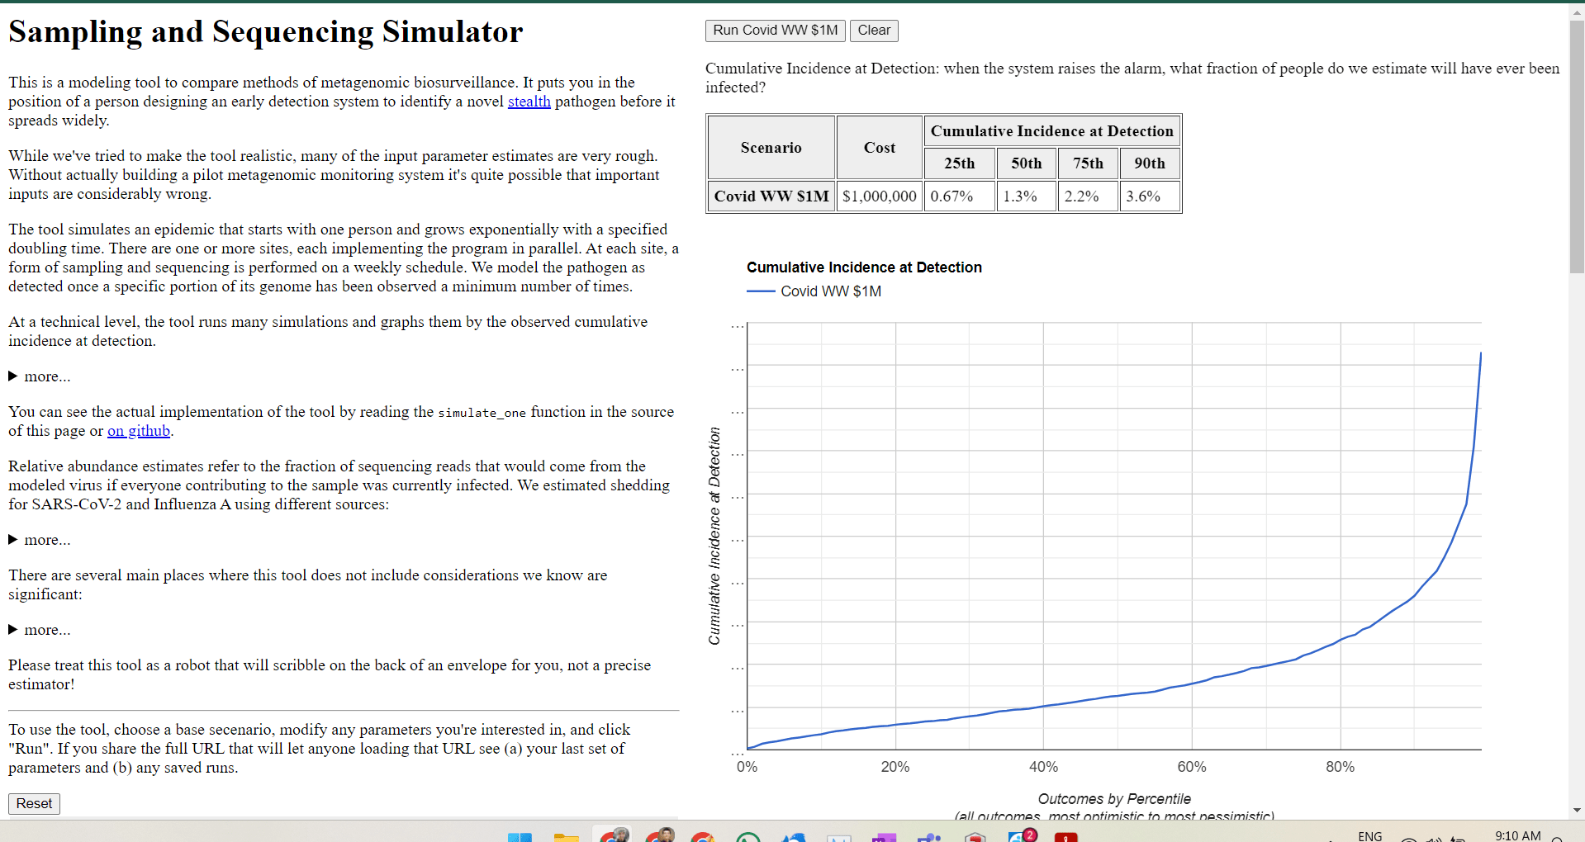Click the Run Covid WW $1M button
Screen dimensions: 1585x842
point(775,31)
